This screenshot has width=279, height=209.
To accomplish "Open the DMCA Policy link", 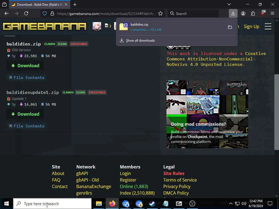I will pos(176,193).
